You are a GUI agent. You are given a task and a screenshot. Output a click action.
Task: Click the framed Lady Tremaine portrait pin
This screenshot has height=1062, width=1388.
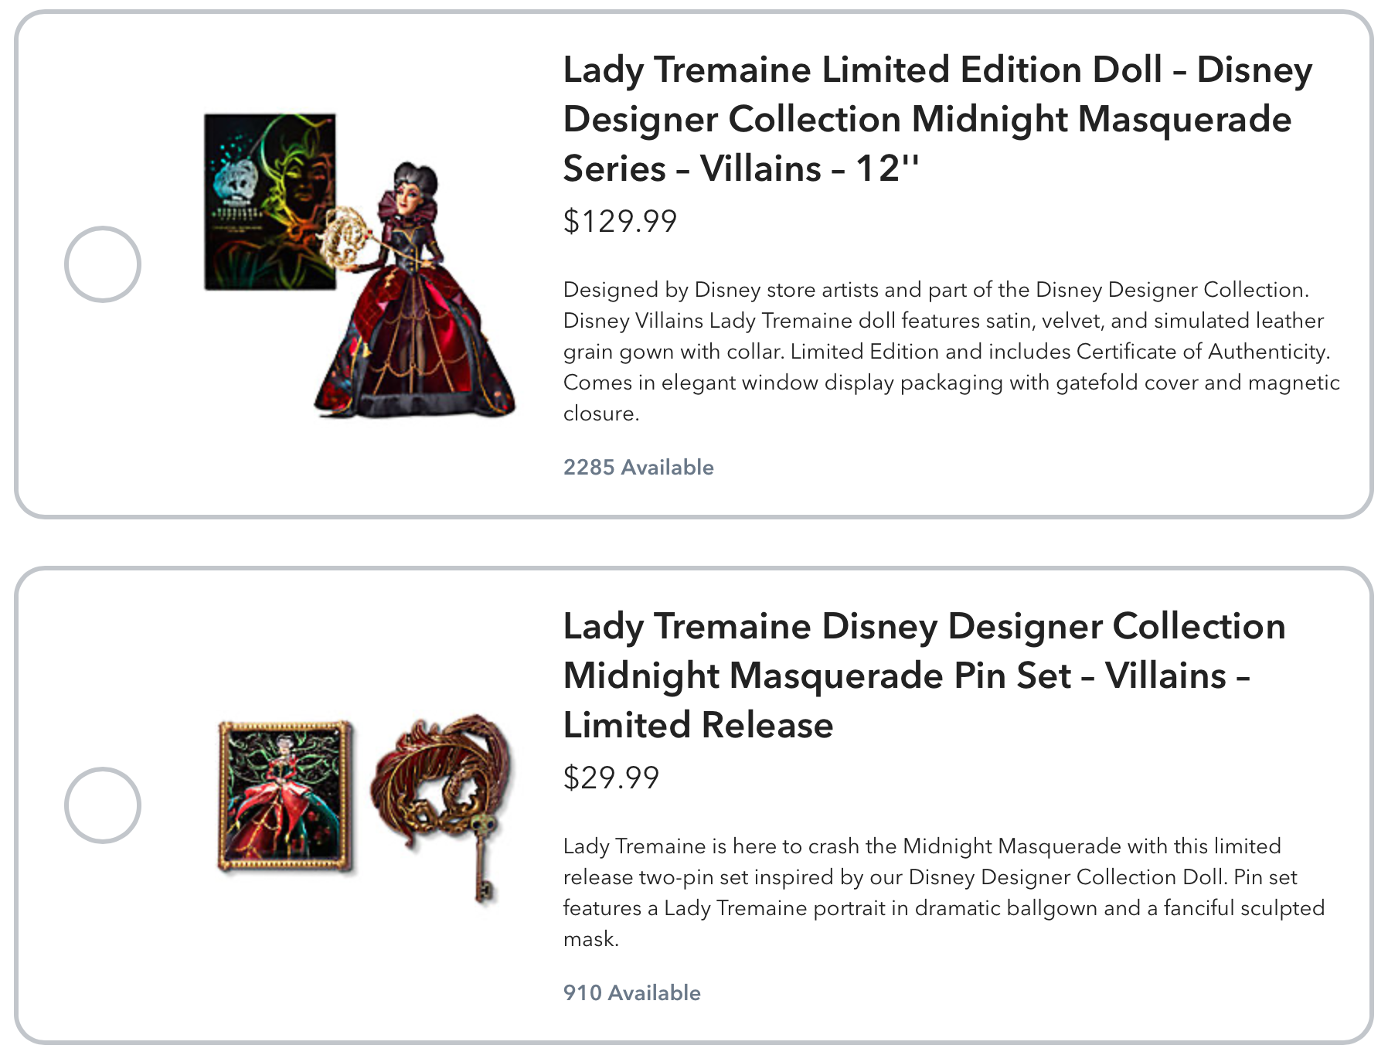[284, 795]
